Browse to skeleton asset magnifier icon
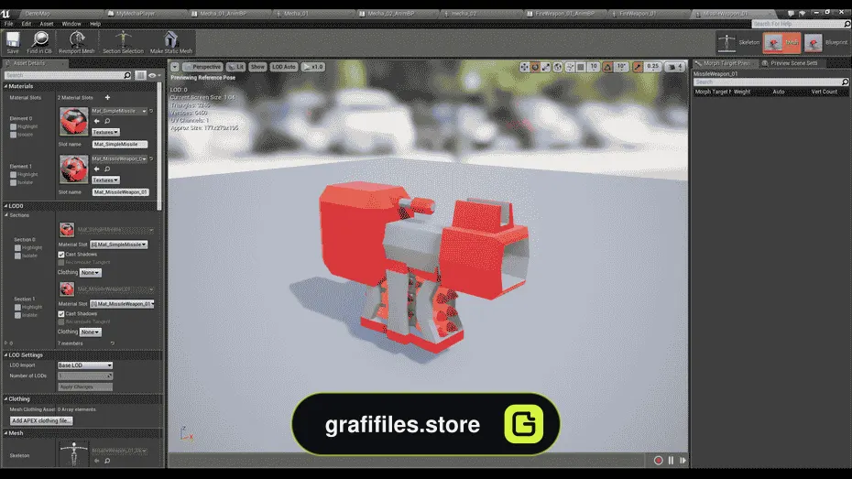 click(x=107, y=461)
